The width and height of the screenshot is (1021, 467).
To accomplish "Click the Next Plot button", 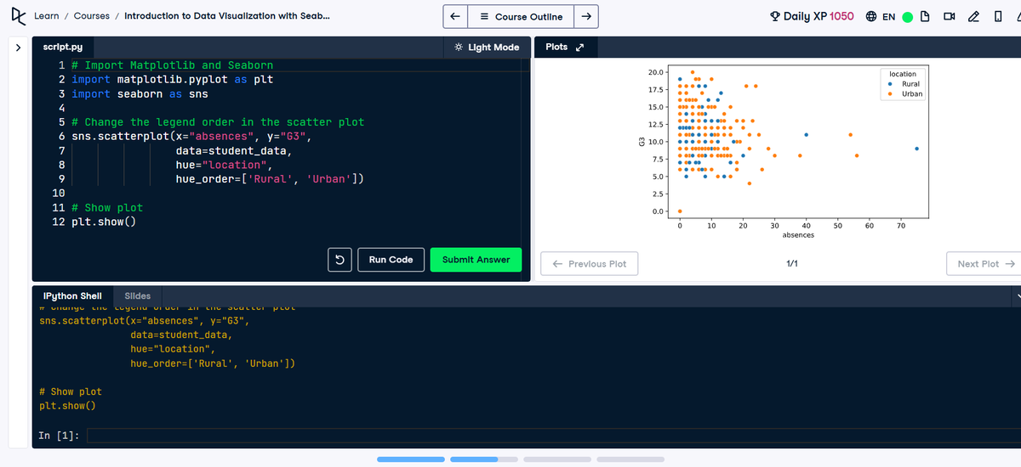I will (985, 264).
